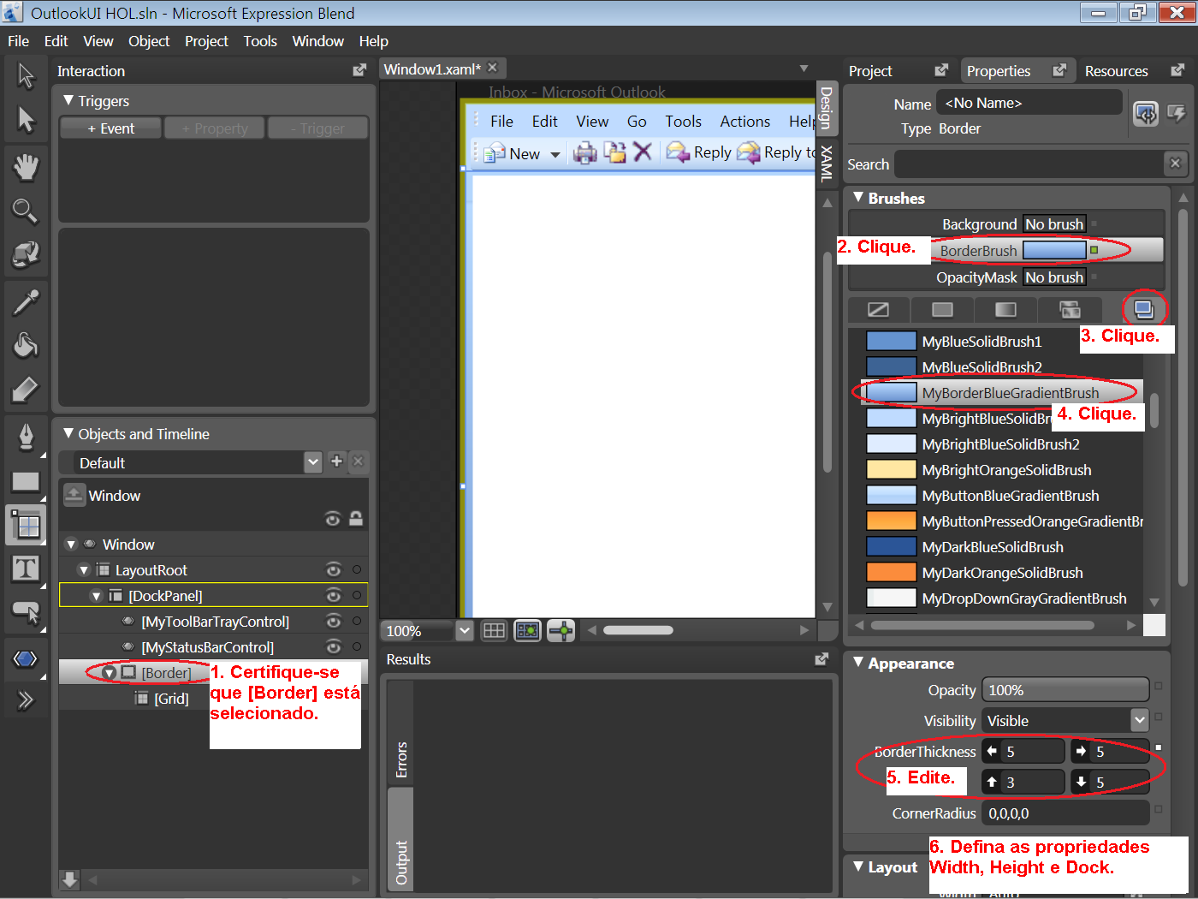
Task: Collapse the Brushes section
Action: (x=858, y=198)
